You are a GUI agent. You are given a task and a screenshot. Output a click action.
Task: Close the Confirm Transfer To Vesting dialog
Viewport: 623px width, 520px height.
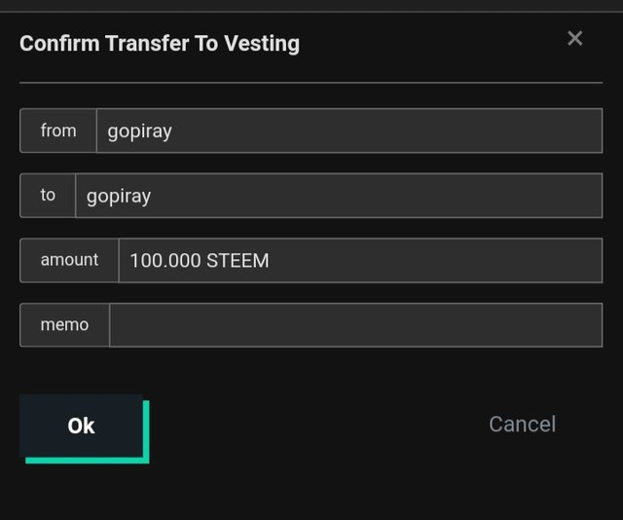click(x=574, y=38)
